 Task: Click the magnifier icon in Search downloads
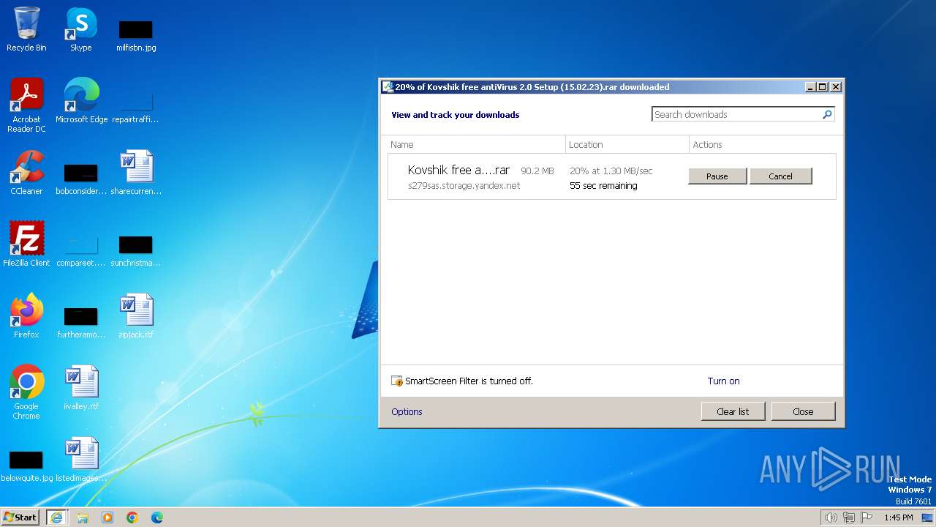coord(827,114)
